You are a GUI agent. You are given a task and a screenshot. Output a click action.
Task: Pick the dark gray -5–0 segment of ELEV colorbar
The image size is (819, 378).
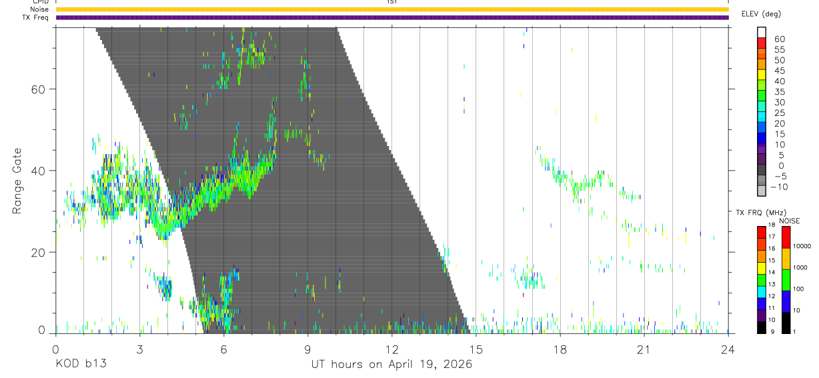click(762, 169)
